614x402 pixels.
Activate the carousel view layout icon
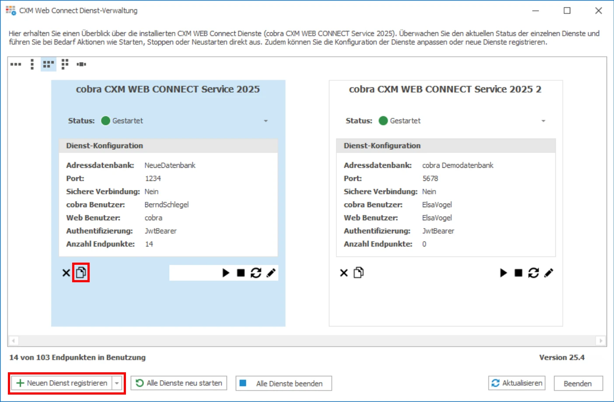(x=82, y=64)
